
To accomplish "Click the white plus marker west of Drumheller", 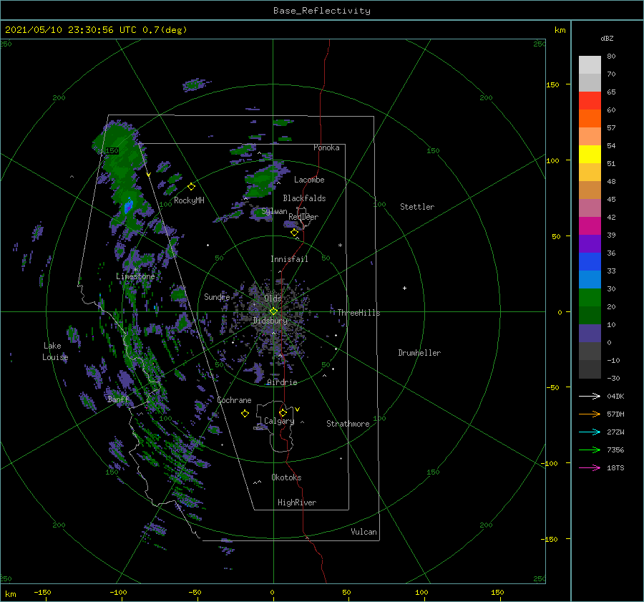I will pyautogui.click(x=404, y=288).
